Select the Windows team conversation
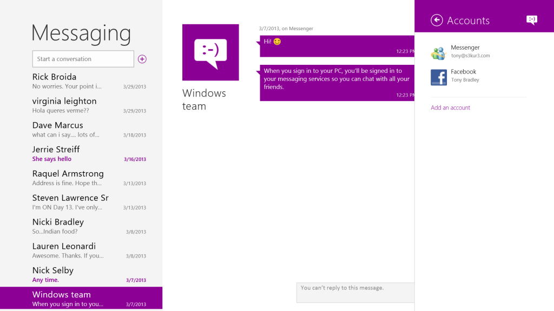The image size is (554, 311). (x=81, y=298)
